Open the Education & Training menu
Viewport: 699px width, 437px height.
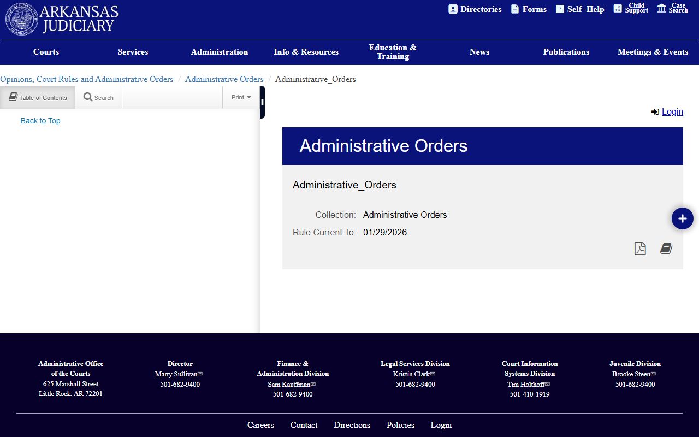[x=393, y=52]
